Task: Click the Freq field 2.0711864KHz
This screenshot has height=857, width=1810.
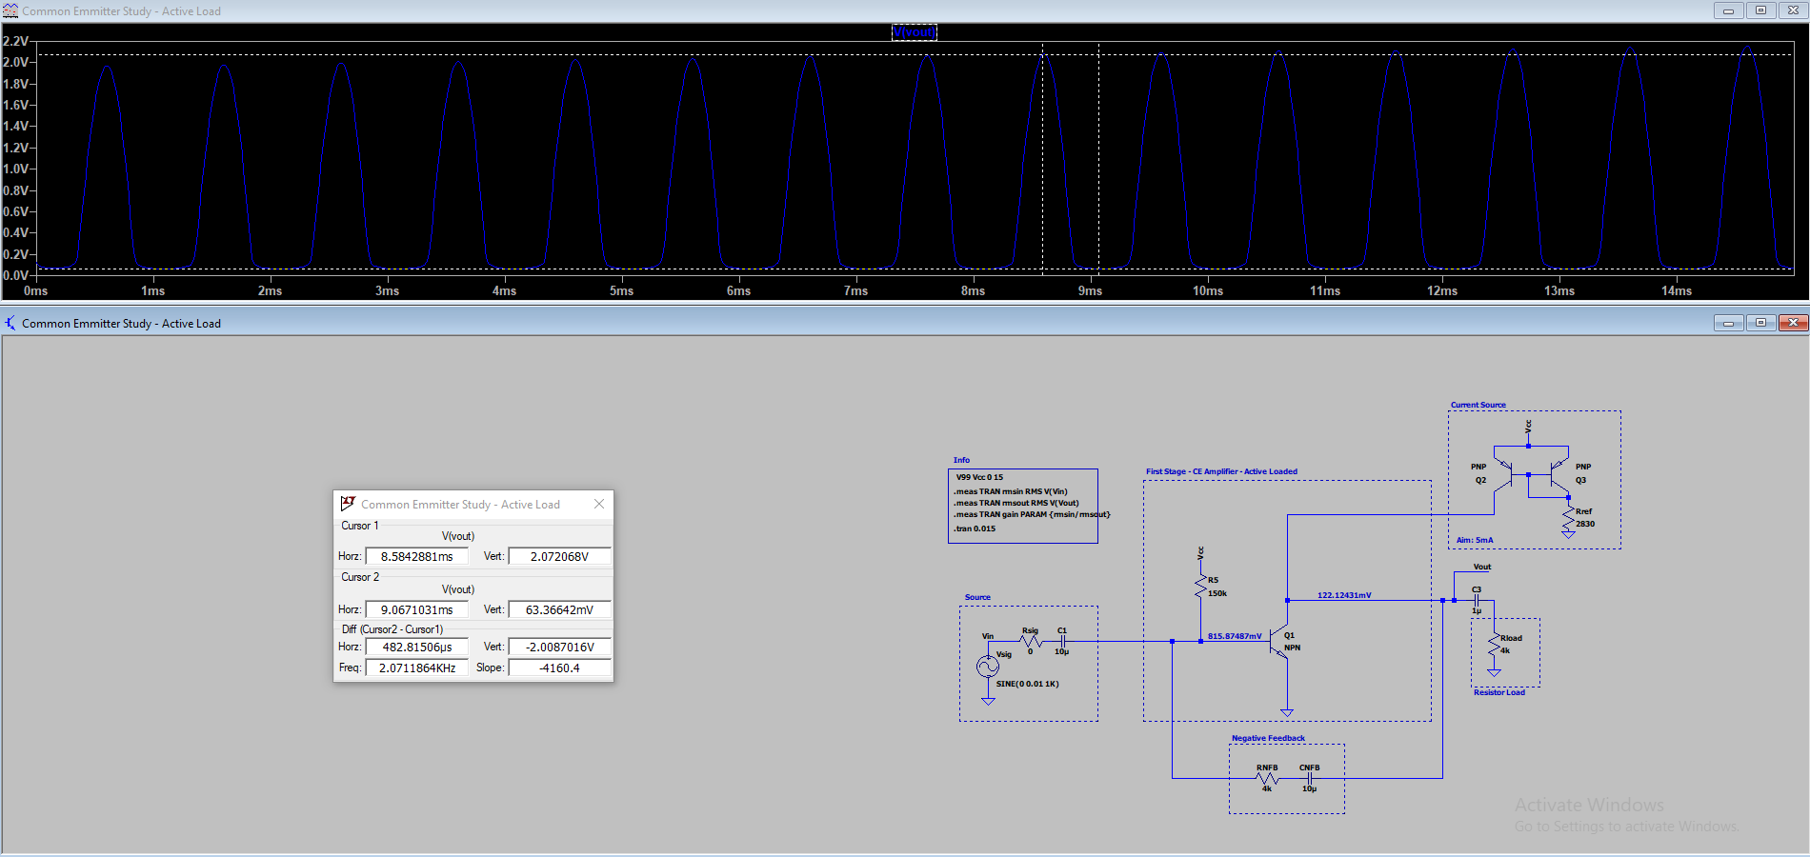Action: pos(417,668)
